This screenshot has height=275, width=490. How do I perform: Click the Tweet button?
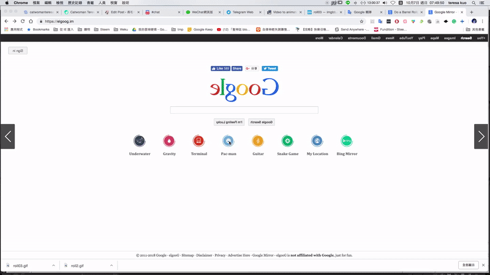pos(269,68)
